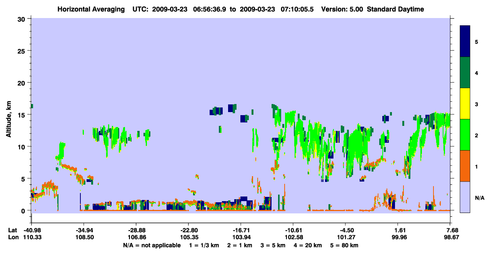Click the lavender N/A colorbar segment
500x256 pixels.
(x=465, y=197)
